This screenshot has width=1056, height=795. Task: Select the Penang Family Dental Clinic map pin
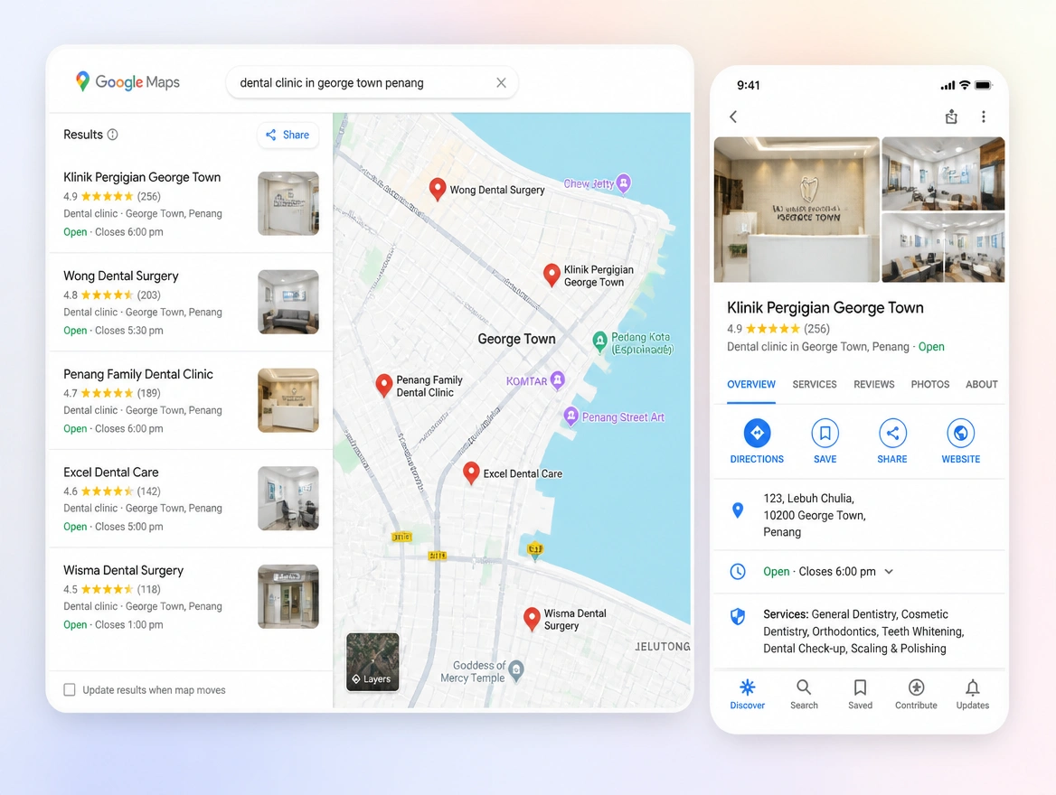(x=384, y=385)
